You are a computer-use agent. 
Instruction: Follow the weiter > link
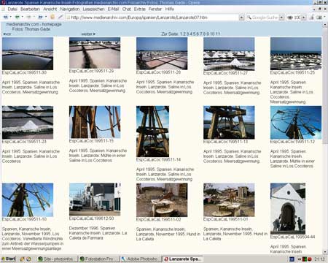[x=88, y=34]
